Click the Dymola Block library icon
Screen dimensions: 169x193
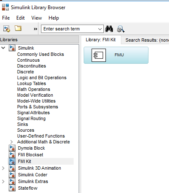click(12, 148)
